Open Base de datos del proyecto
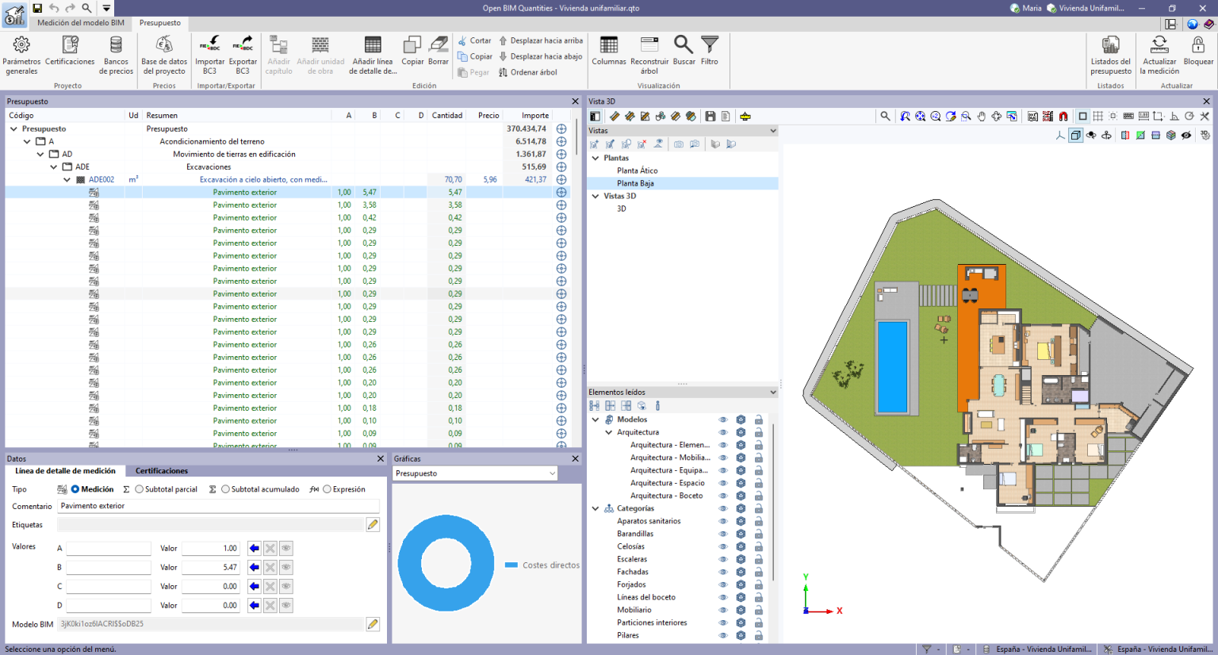 [x=164, y=55]
